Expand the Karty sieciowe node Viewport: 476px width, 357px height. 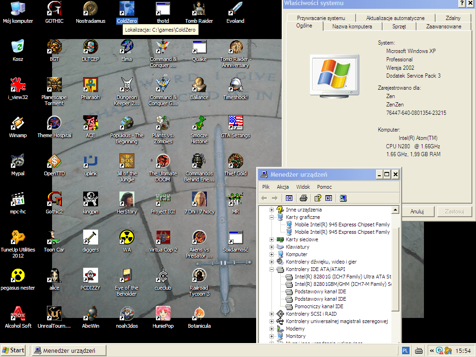coord(271,239)
